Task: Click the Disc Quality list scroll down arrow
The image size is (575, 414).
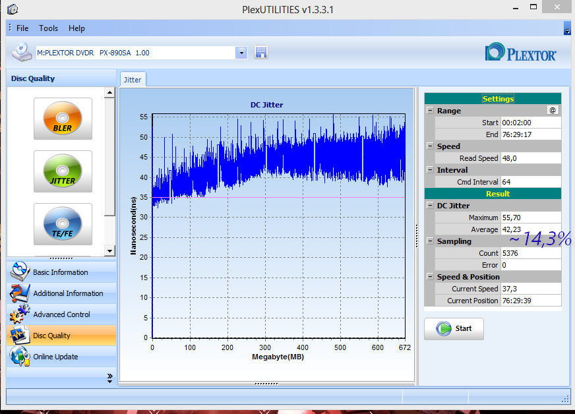Action: (x=109, y=251)
